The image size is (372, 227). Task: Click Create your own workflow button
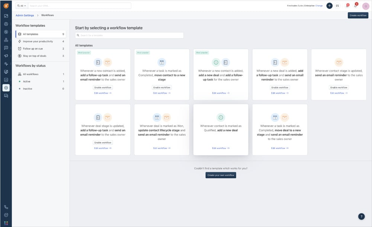point(221,175)
